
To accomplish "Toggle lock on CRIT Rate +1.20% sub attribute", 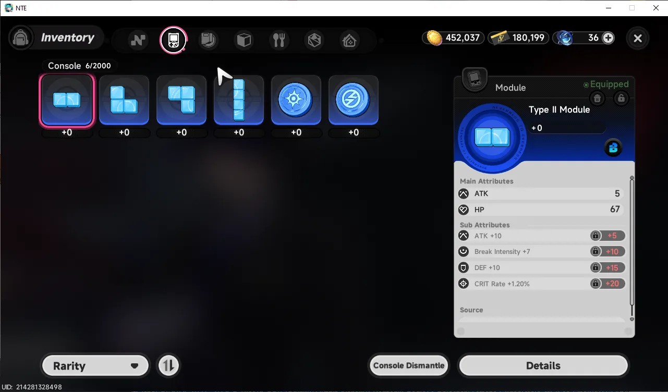I will tap(595, 284).
